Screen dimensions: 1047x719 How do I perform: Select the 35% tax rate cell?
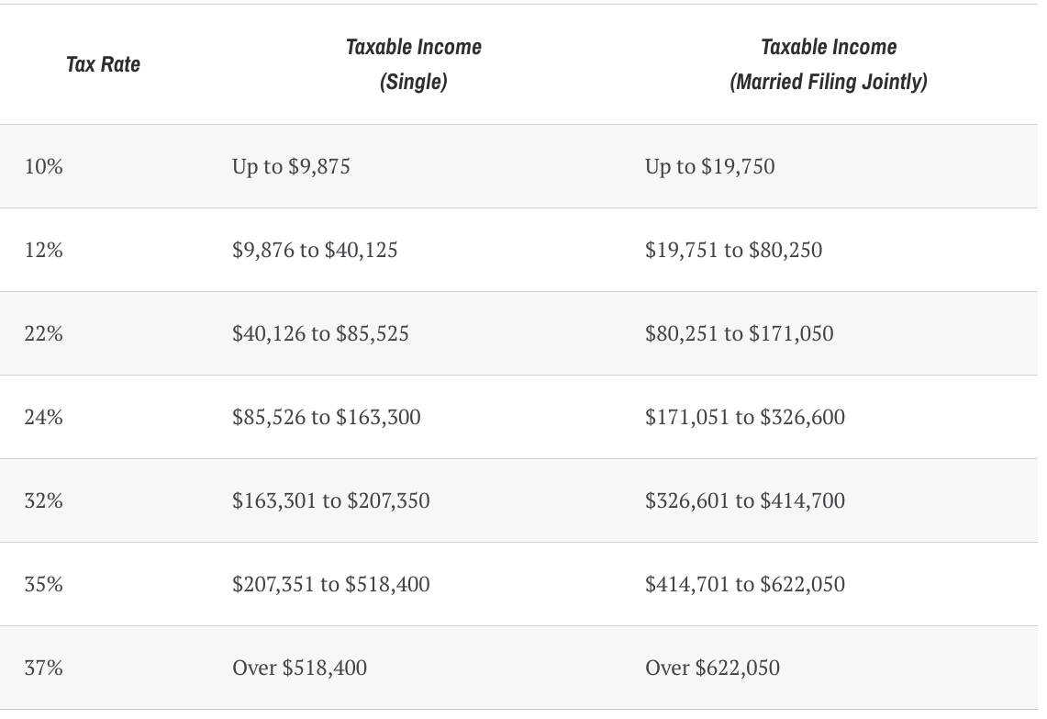click(44, 584)
